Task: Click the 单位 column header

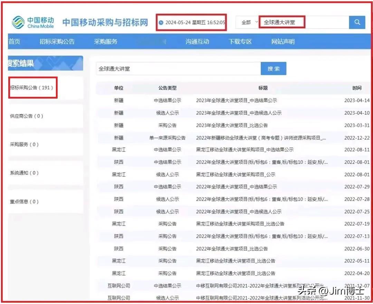Action: (119, 88)
